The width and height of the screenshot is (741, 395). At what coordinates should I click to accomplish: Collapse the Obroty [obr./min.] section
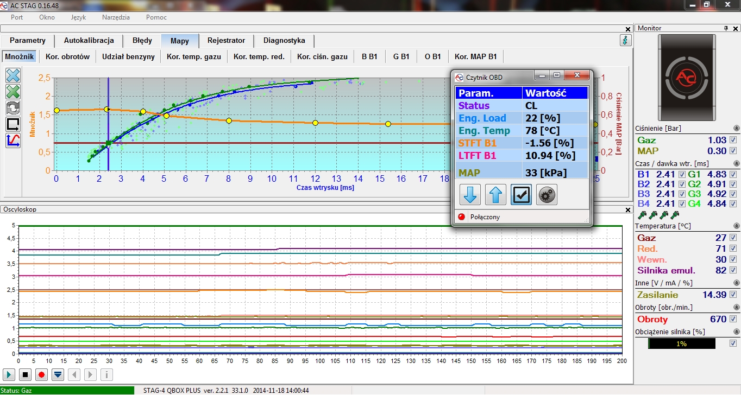(x=736, y=308)
